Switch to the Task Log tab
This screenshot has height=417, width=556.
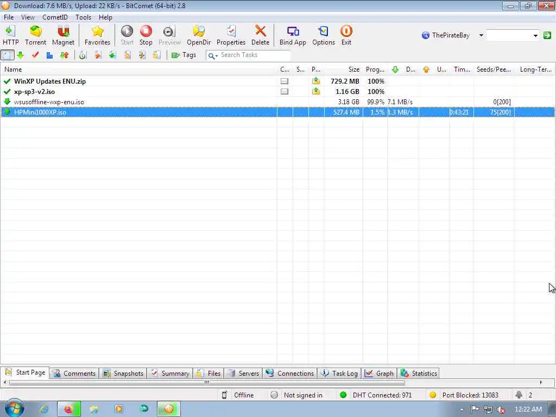point(339,374)
